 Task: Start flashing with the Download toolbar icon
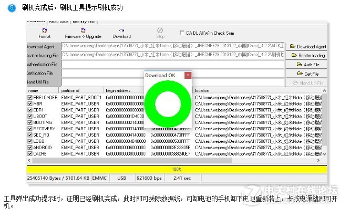pos(121,33)
